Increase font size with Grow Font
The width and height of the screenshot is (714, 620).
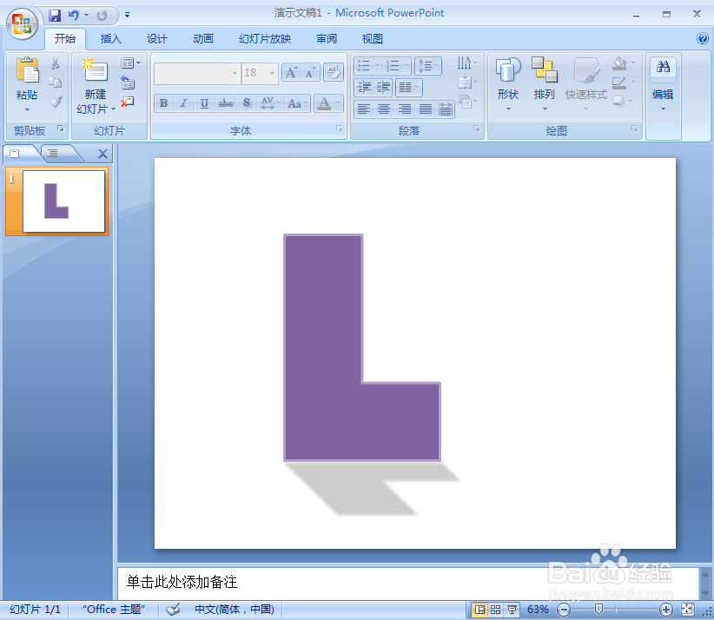[292, 72]
